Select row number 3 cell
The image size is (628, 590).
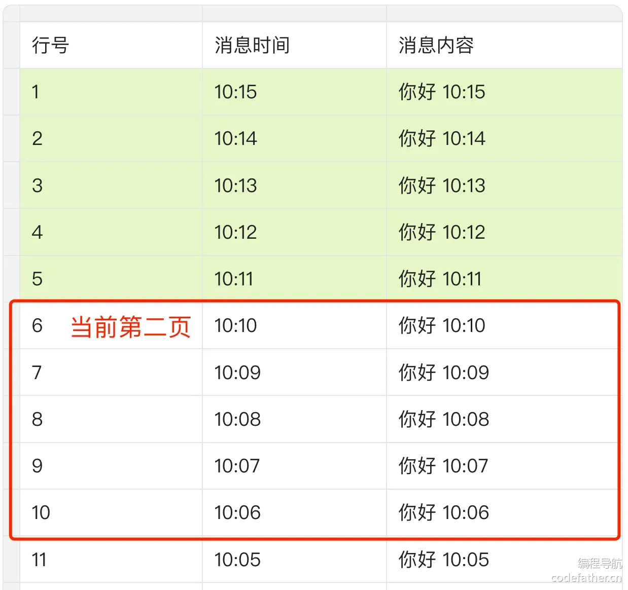coord(111,186)
